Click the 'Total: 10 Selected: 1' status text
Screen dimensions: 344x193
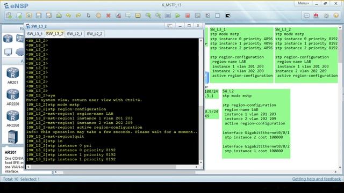[x=21, y=179]
